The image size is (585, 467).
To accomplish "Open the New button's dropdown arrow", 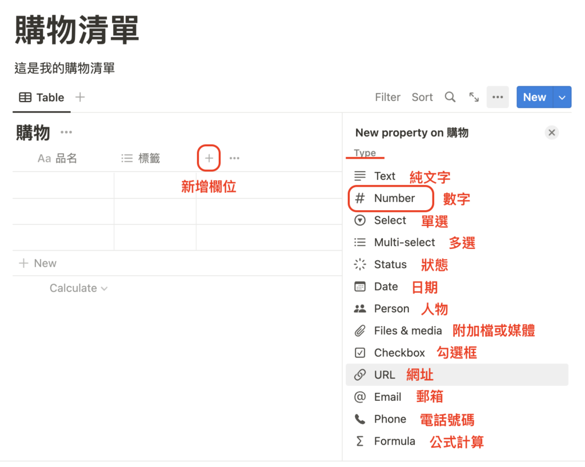I will [x=560, y=97].
